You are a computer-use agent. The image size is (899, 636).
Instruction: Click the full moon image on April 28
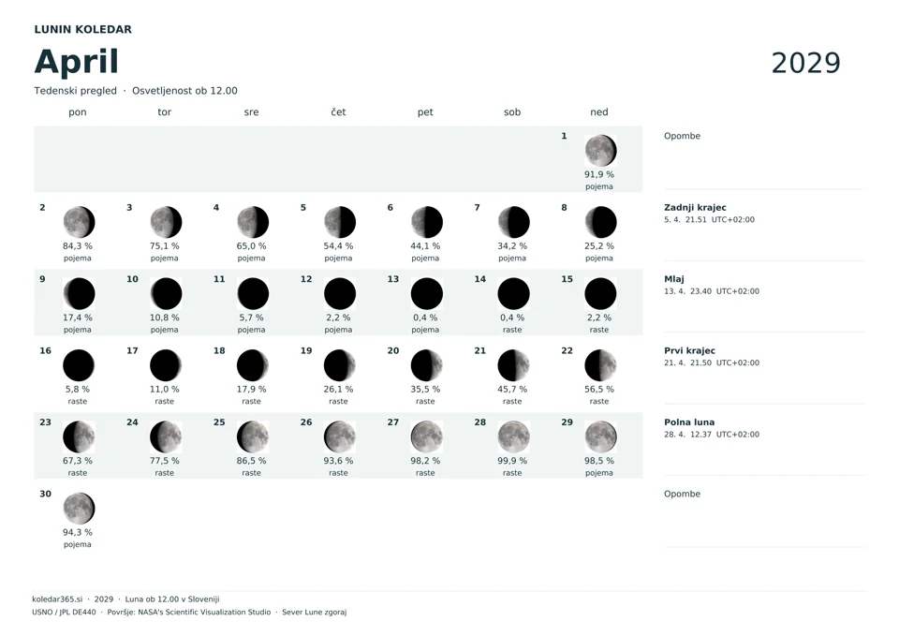(x=513, y=437)
